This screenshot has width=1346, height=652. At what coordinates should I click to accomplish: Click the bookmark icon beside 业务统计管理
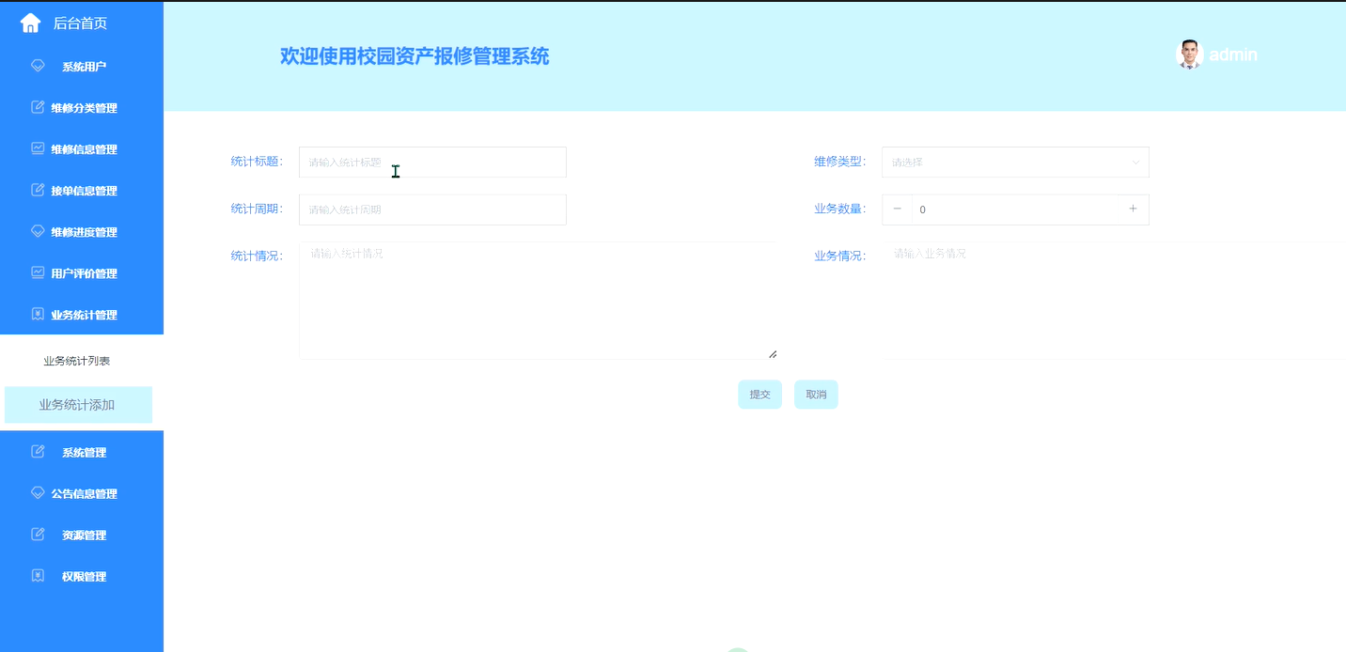[x=38, y=314]
